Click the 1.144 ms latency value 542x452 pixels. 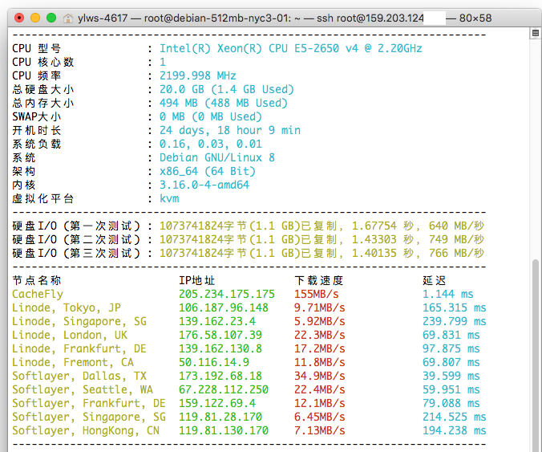pyautogui.click(x=447, y=295)
